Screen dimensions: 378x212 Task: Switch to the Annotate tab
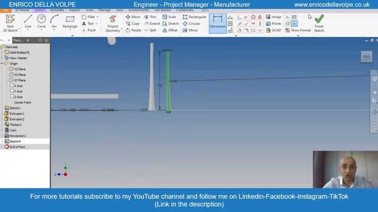pos(57,10)
